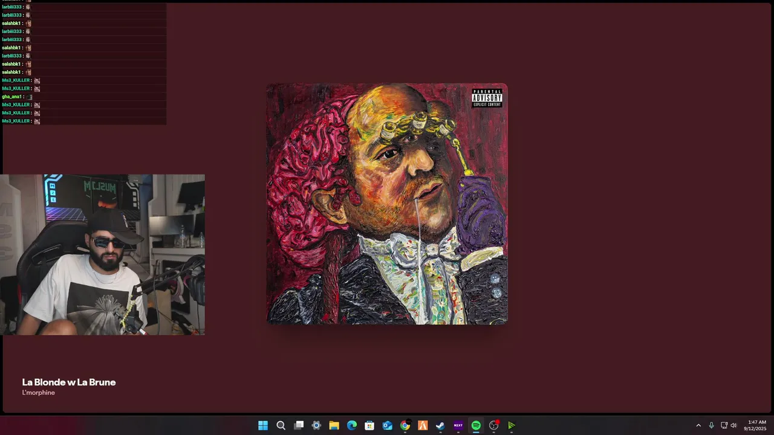
Task: Click artist name L'morphine
Action: [x=38, y=393]
